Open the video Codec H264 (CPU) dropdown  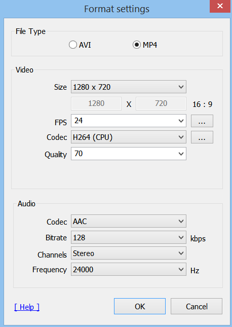tap(129, 137)
